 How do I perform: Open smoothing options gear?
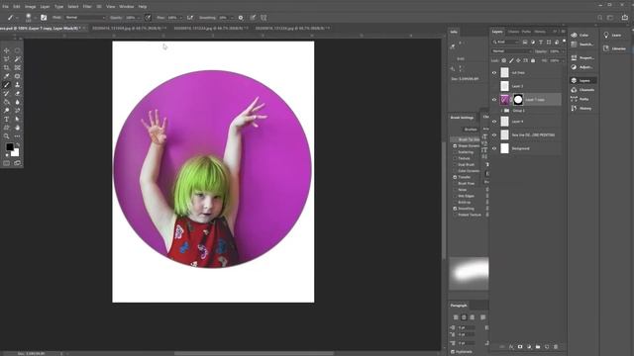click(x=241, y=18)
